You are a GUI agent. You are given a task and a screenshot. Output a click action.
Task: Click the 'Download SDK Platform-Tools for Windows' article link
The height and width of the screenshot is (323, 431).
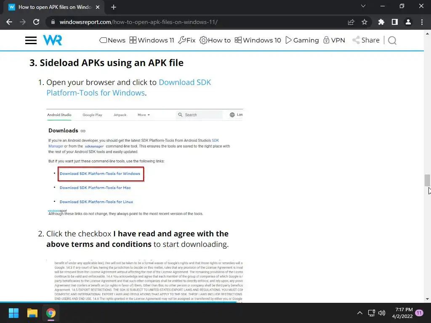(129, 87)
